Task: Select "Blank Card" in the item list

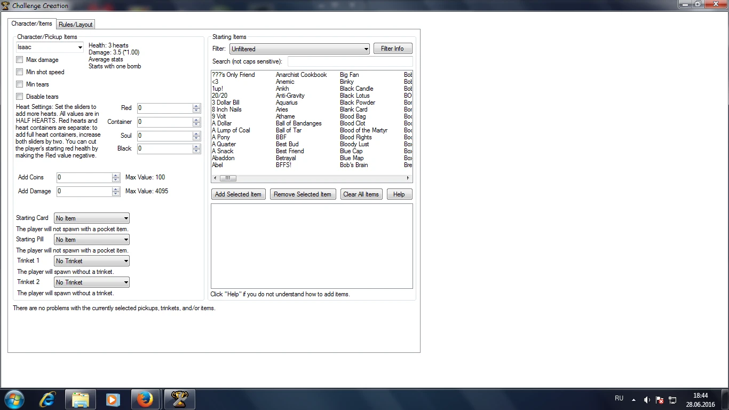Action: coord(354,109)
